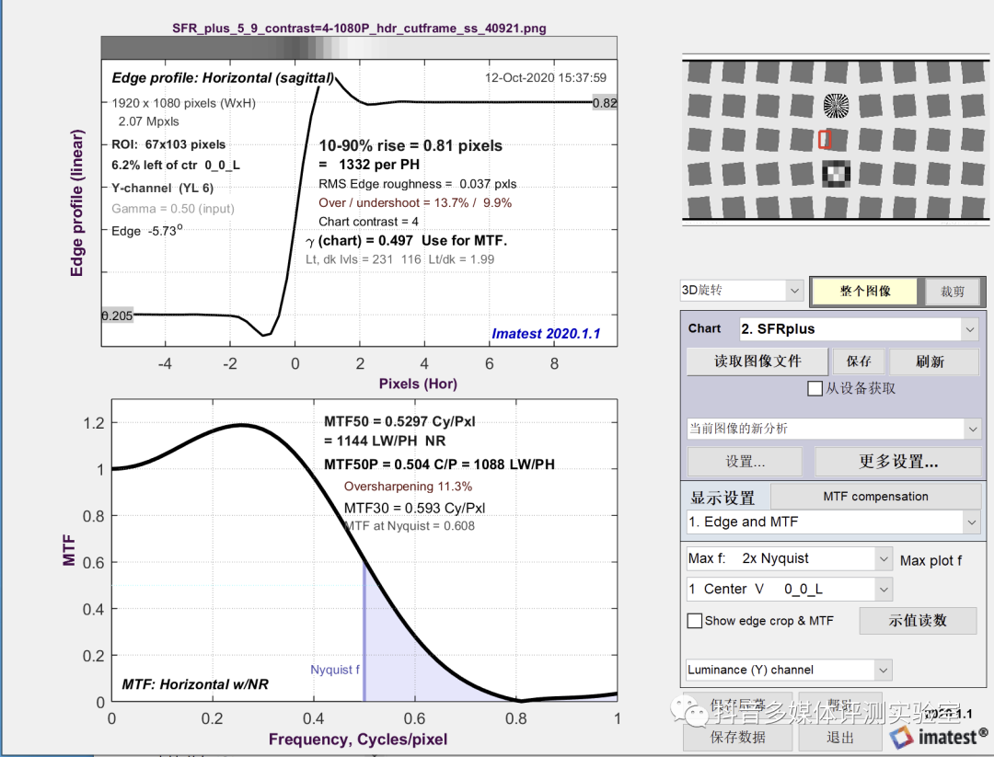994x757 pixels.
Task: Select the 整个图像 view toggle
Action: click(x=865, y=291)
